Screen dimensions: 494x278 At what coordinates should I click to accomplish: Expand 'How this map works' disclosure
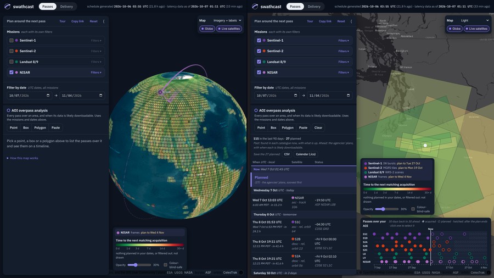[23, 158]
